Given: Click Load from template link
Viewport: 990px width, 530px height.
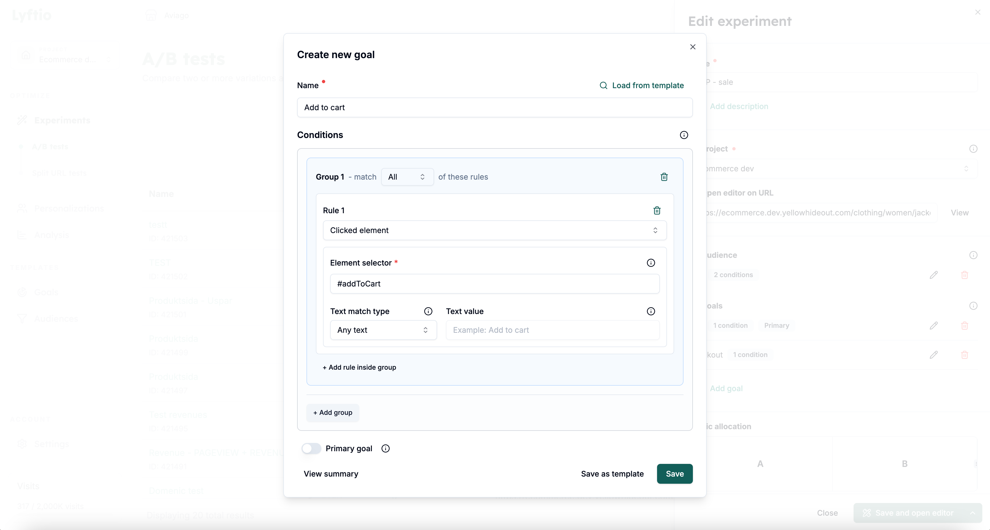Looking at the screenshot, I should pyautogui.click(x=648, y=86).
